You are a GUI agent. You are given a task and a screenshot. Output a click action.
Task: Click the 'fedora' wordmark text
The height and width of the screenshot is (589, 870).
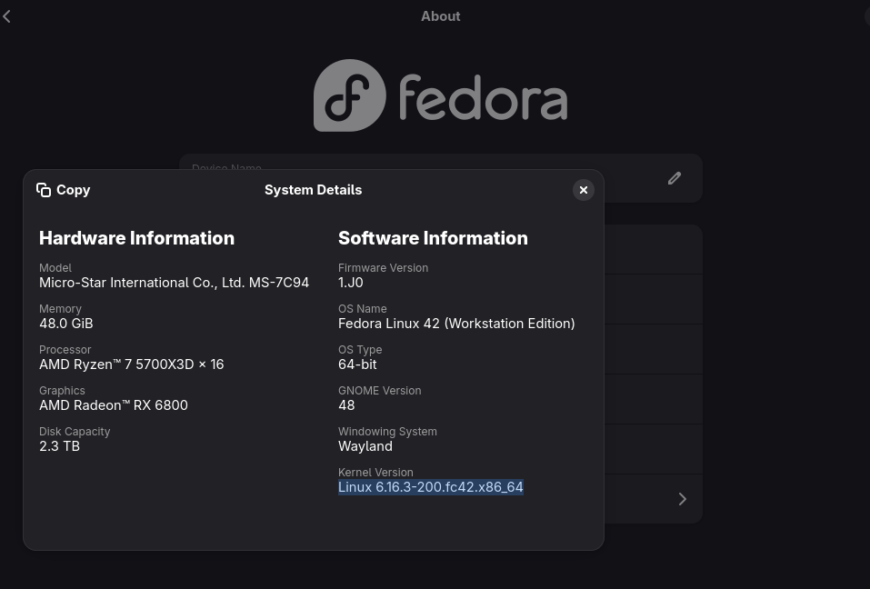(483, 98)
